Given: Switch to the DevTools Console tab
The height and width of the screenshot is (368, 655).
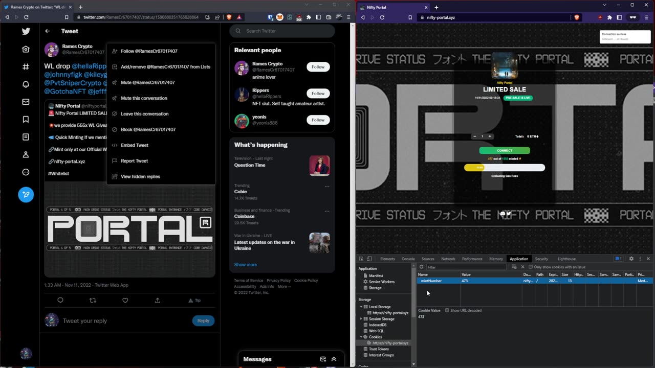Looking at the screenshot, I should [408, 259].
